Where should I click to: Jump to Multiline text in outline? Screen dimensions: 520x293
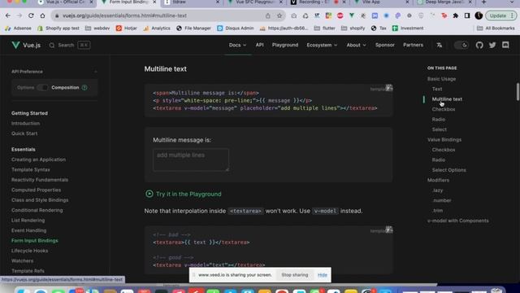(x=447, y=99)
